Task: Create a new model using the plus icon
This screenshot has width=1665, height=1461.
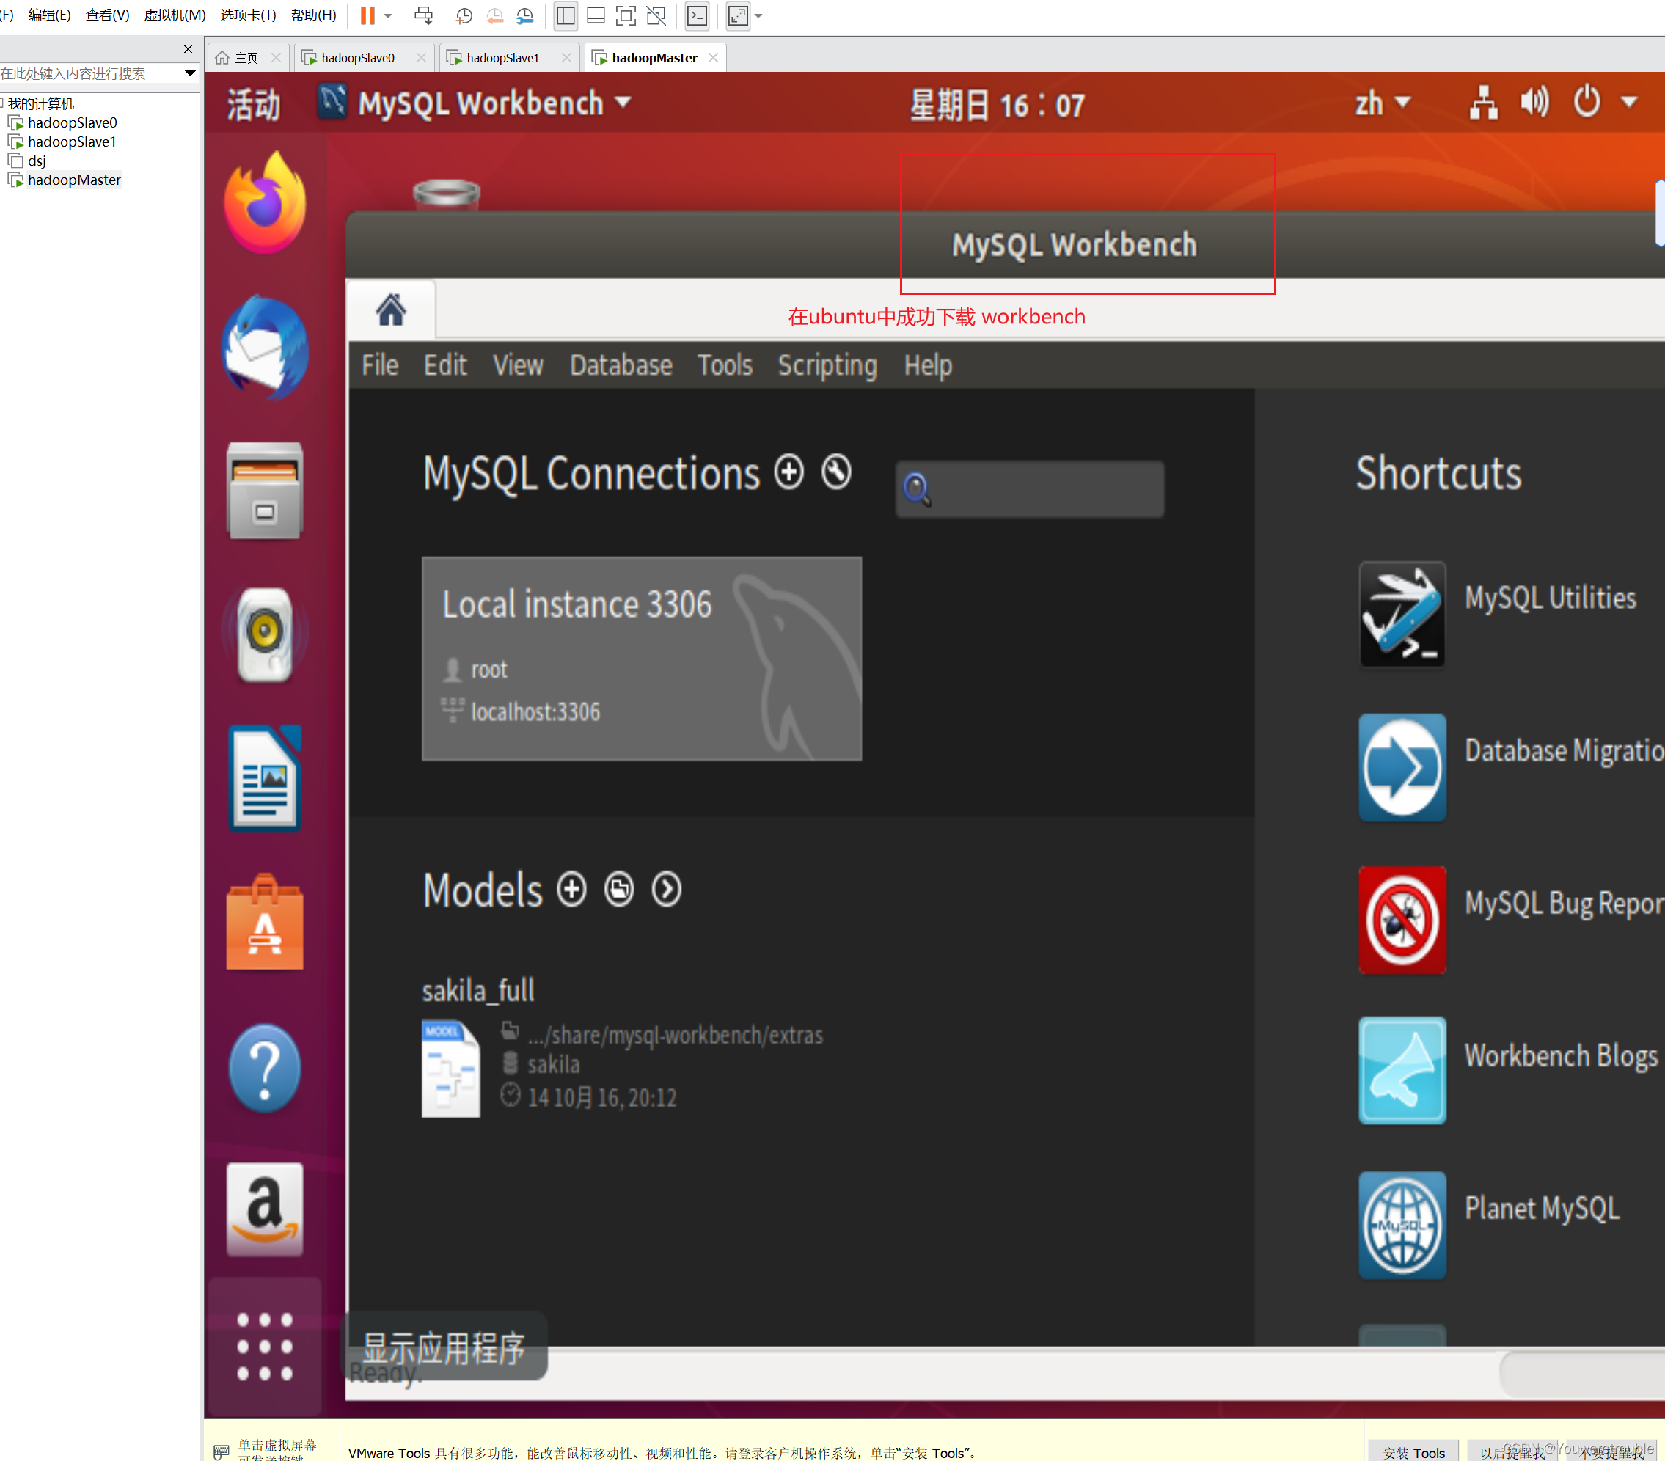Action: coord(571,890)
